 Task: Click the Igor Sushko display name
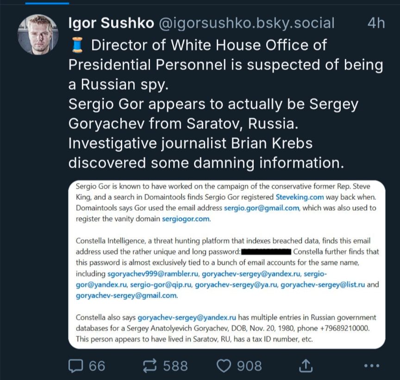[111, 23]
